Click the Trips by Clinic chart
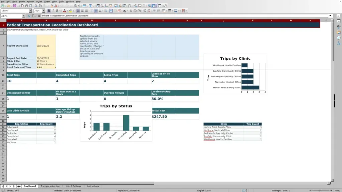The image size is (342, 192). click(x=235, y=74)
